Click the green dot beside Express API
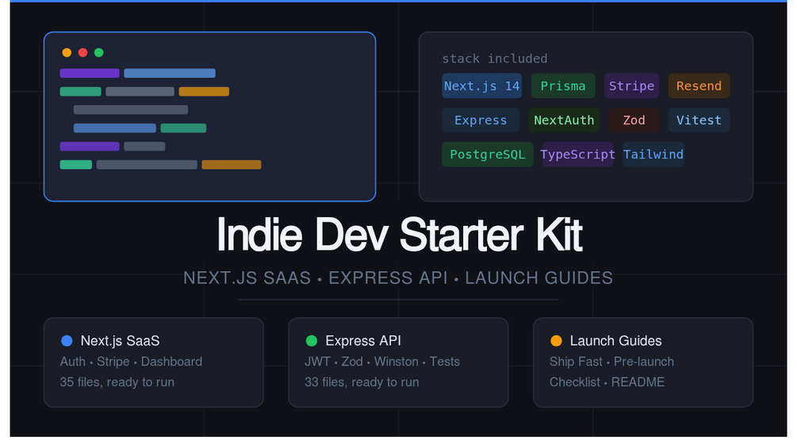The image size is (797, 448). [312, 341]
